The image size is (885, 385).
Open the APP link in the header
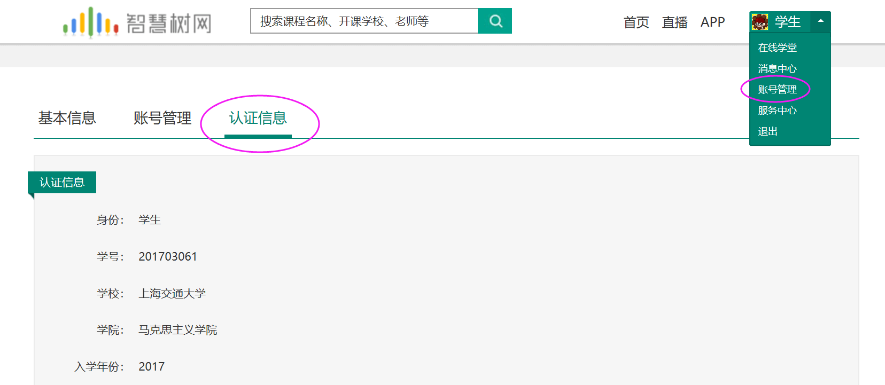(x=712, y=22)
